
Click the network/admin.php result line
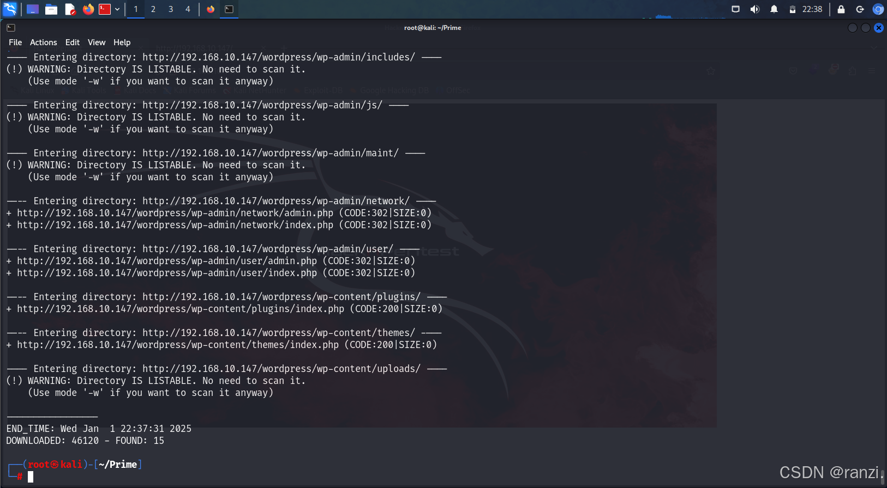tap(219, 213)
